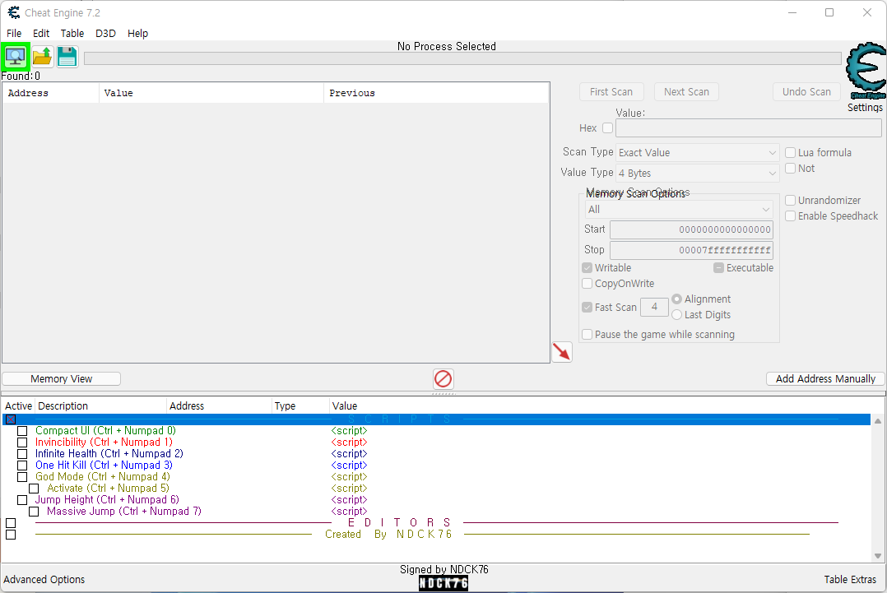Toggle the EDITORS group checkbox
This screenshot has height=593, width=887.
coord(11,523)
